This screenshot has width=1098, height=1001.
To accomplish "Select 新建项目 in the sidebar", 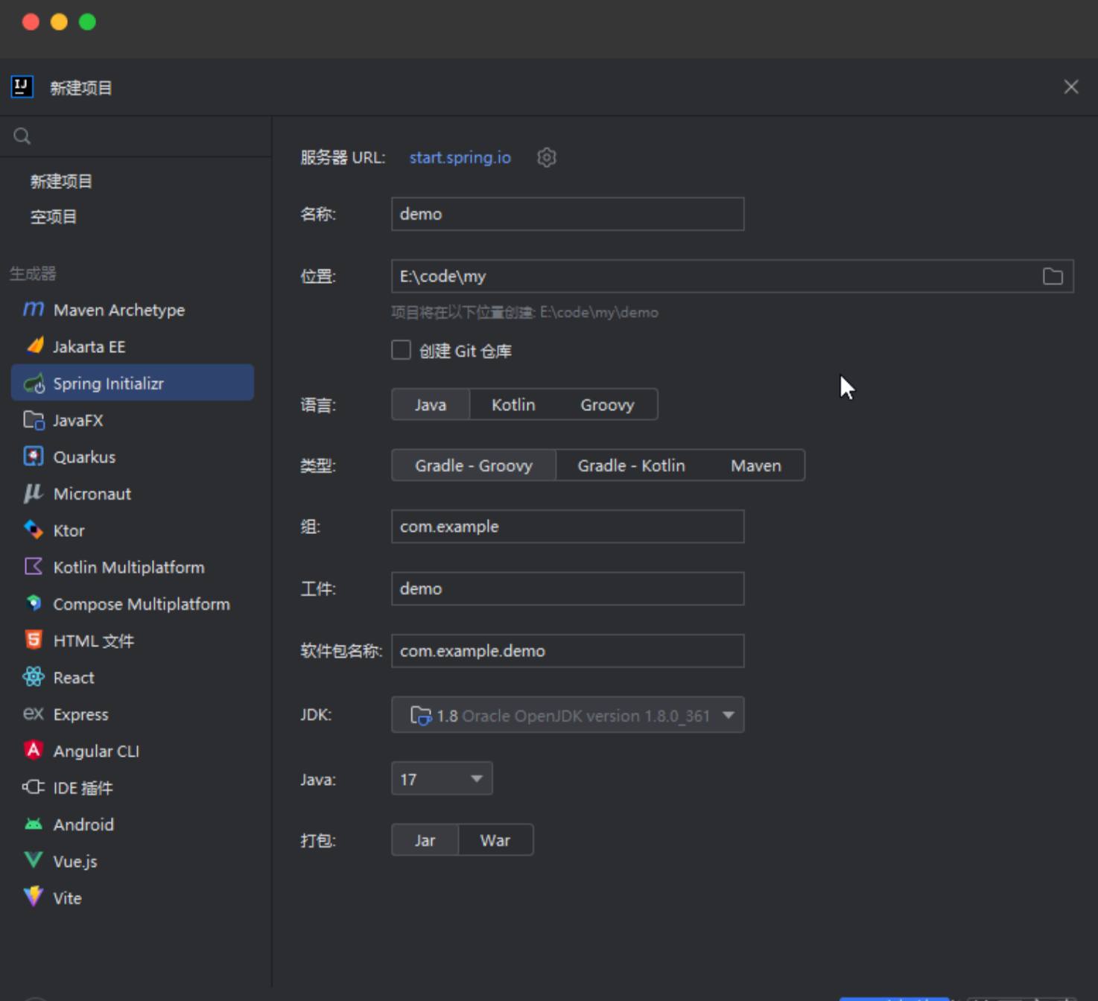I will 61,181.
